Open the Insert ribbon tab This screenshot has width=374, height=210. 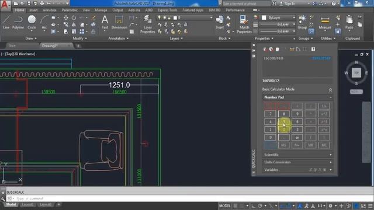(x=33, y=10)
